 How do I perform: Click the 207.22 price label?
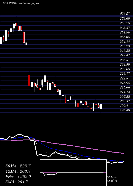click(x=125, y=97)
